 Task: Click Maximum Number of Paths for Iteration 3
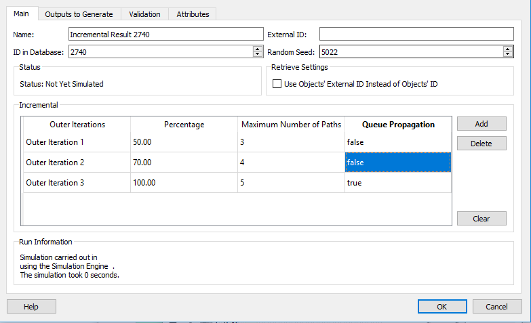click(291, 183)
